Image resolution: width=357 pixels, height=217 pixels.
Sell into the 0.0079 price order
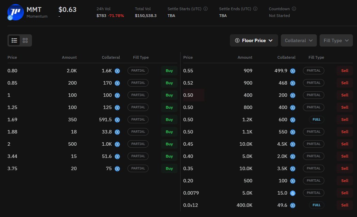345,193
